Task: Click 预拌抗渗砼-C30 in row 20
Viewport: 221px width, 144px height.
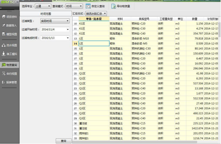Action: (144, 73)
